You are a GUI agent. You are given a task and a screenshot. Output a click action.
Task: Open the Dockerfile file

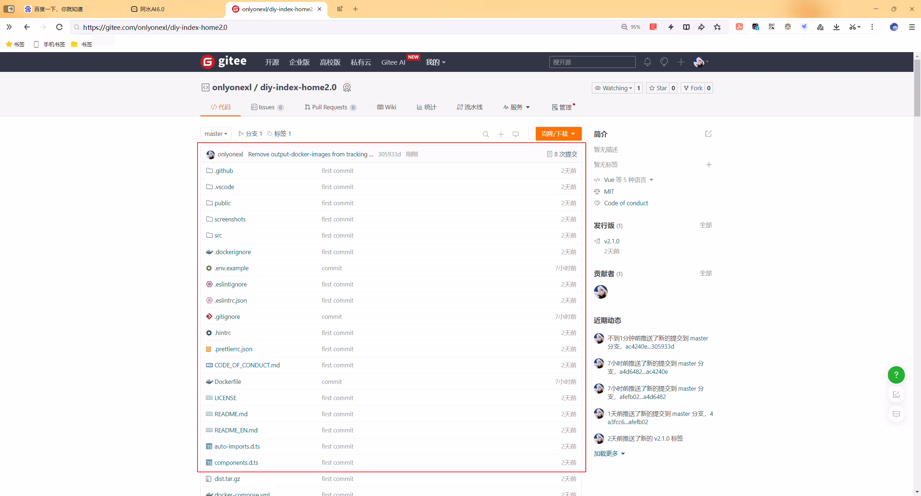click(228, 382)
